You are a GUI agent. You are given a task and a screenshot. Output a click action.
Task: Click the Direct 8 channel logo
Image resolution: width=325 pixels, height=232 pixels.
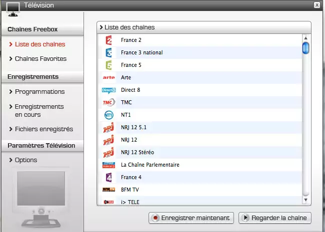point(108,90)
